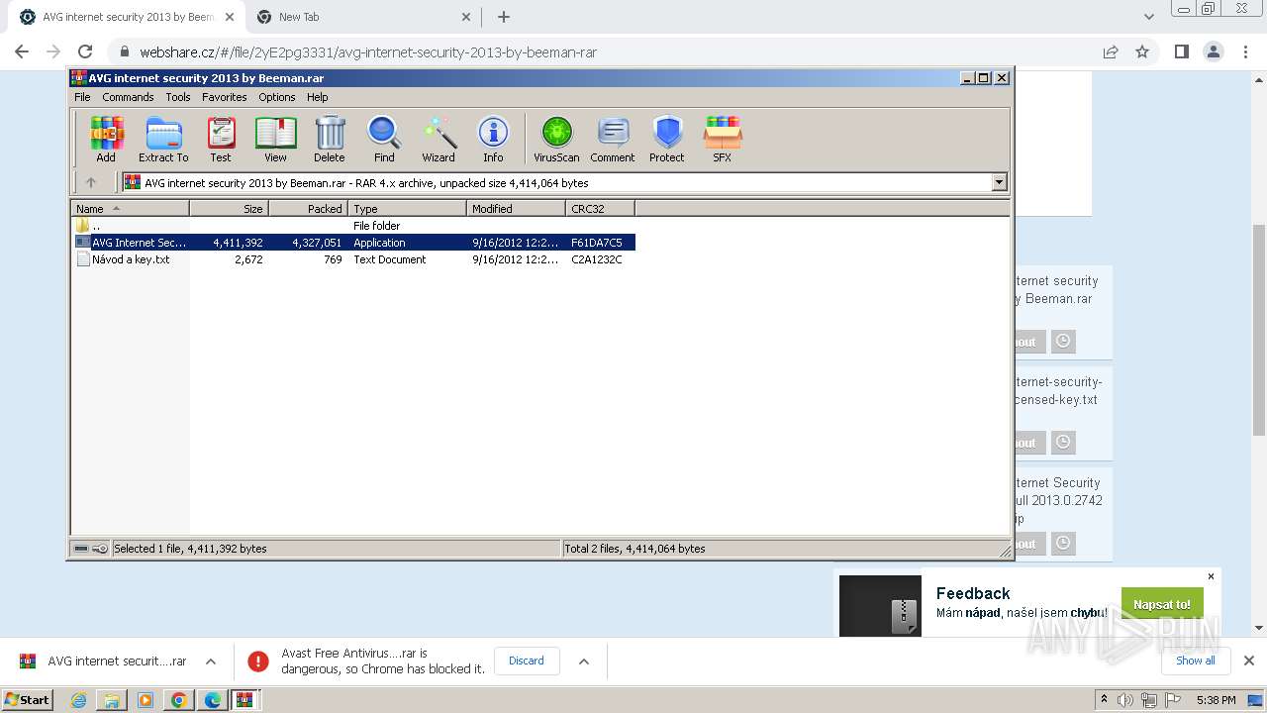Open Microsoft Edge from taskbar
This screenshot has width=1267, height=713.
(212, 700)
